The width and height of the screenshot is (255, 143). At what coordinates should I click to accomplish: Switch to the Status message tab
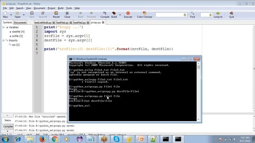8,120
